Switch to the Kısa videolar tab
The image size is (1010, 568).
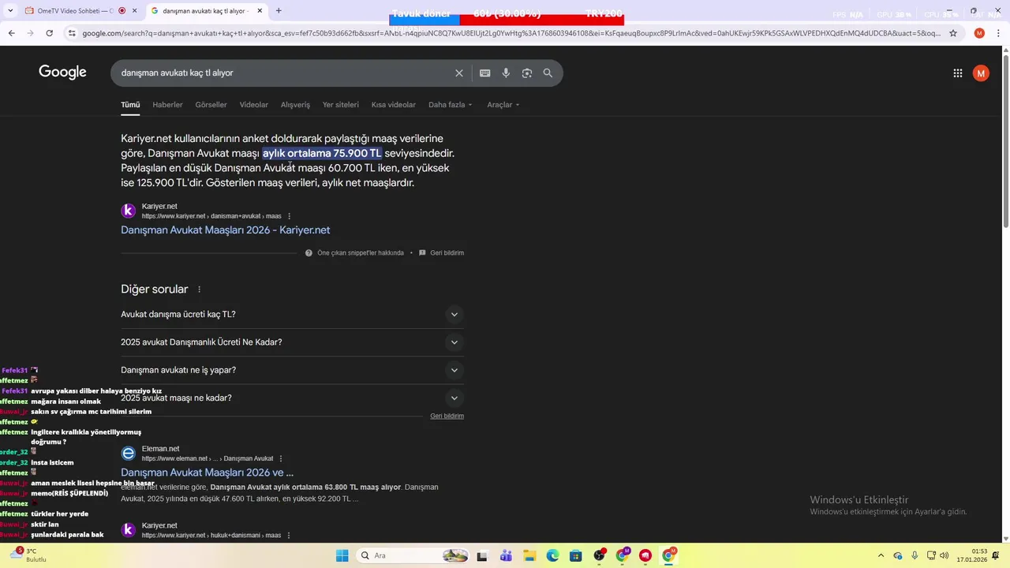(393, 105)
